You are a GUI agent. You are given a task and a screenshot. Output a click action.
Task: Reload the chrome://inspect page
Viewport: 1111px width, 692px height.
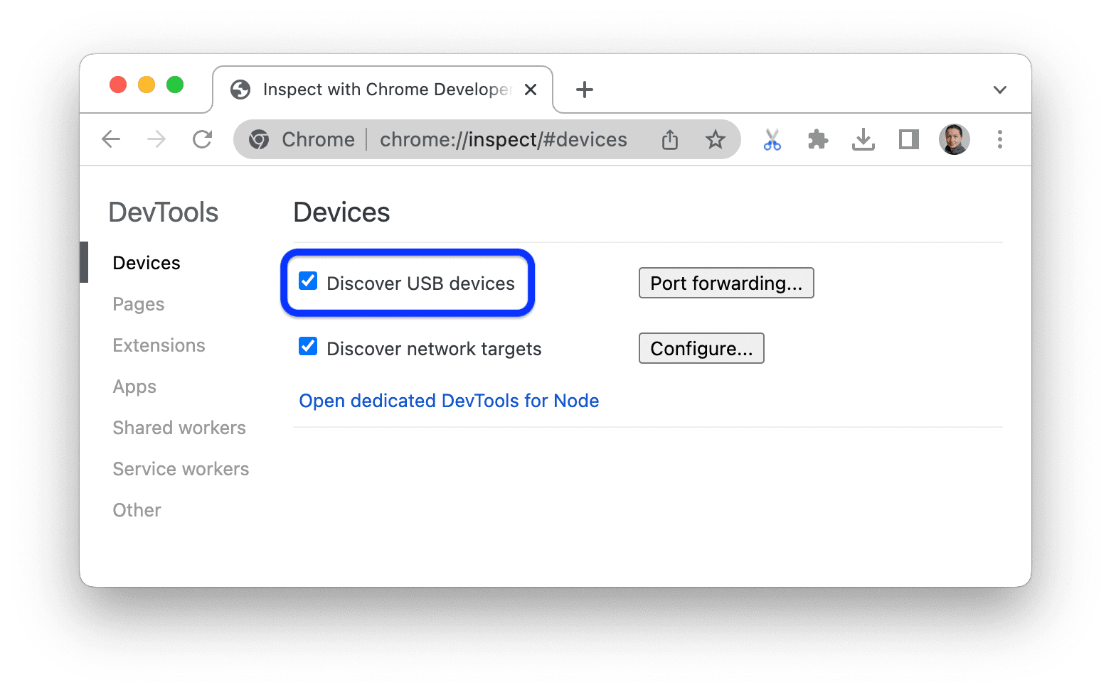pyautogui.click(x=202, y=139)
